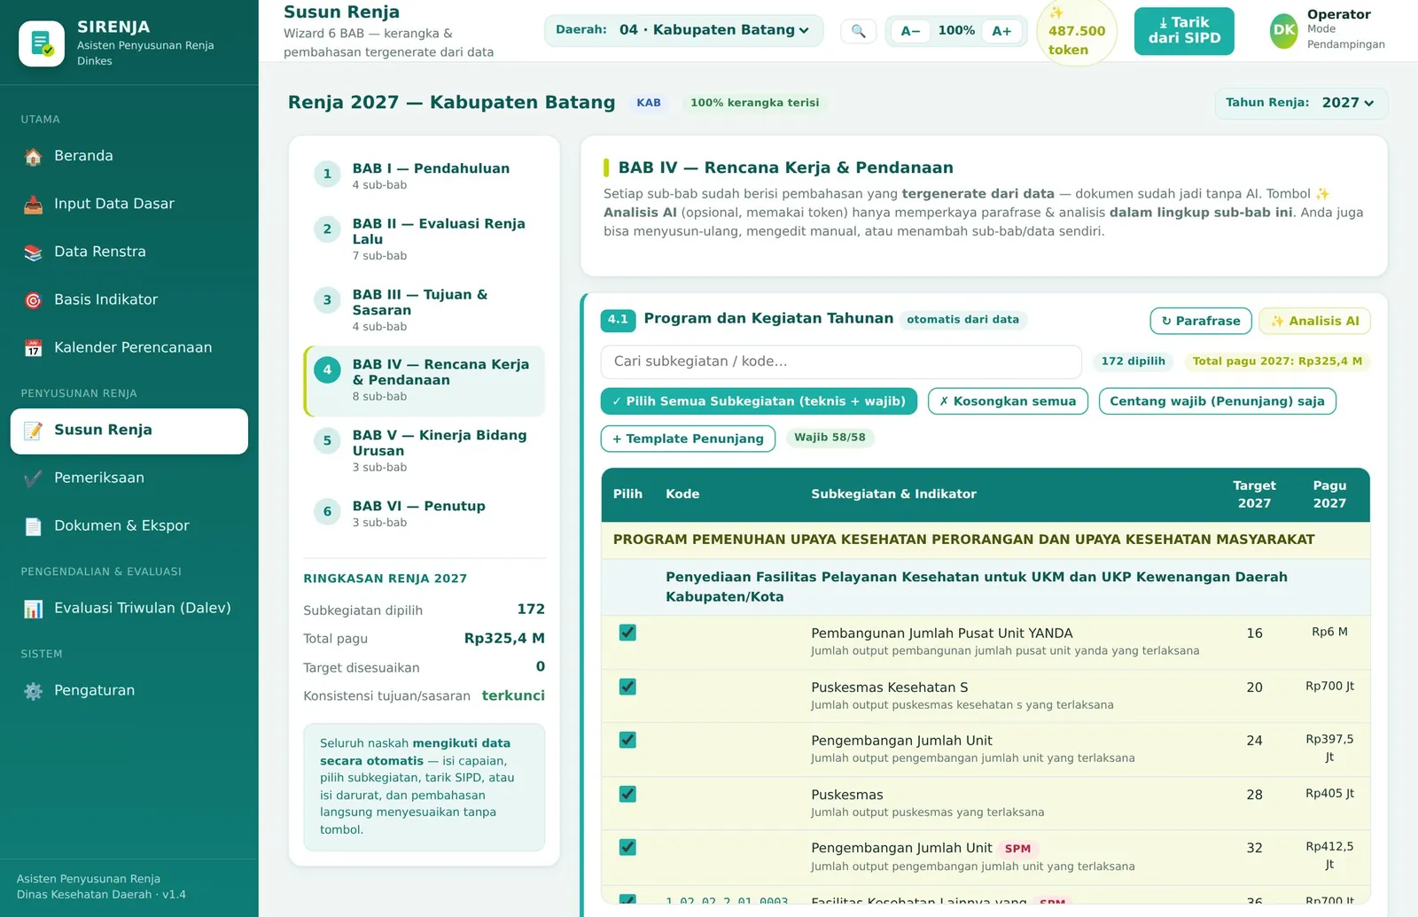Open BAB VI — Penutup step
This screenshot has width=1418, height=917.
(x=424, y=513)
